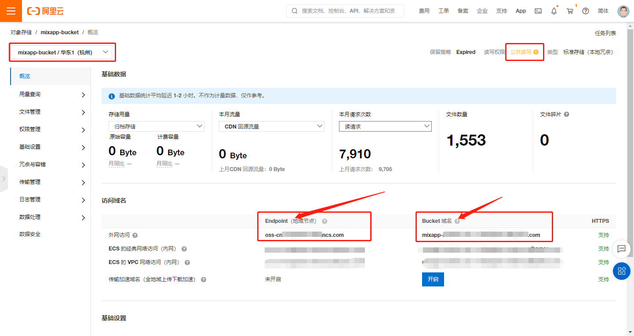Click the 支持 link in 传输加速域名 row
The image size is (634, 336).
604,279
